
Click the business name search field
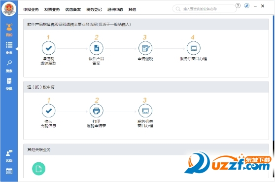coord(205,9)
